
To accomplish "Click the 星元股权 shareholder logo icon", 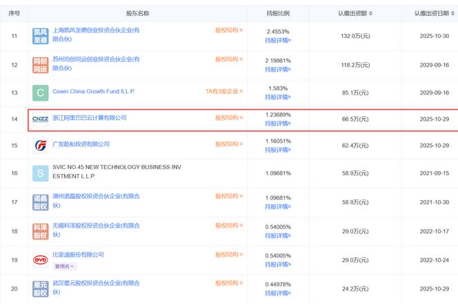I will click(x=41, y=288).
